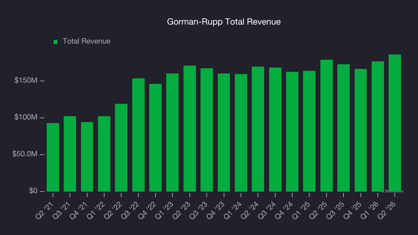Select the Q4 '22 revenue bar
Image resolution: width=418 pixels, height=235 pixels.
(x=155, y=138)
